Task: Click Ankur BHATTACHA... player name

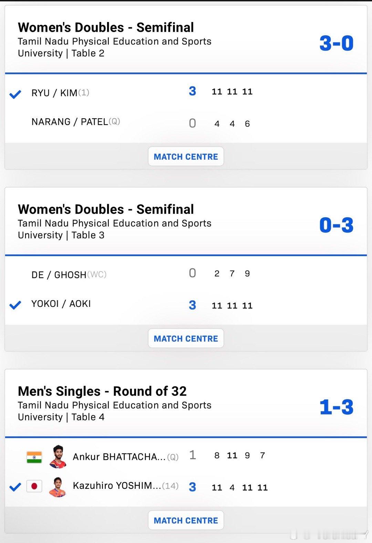Action: (x=119, y=457)
